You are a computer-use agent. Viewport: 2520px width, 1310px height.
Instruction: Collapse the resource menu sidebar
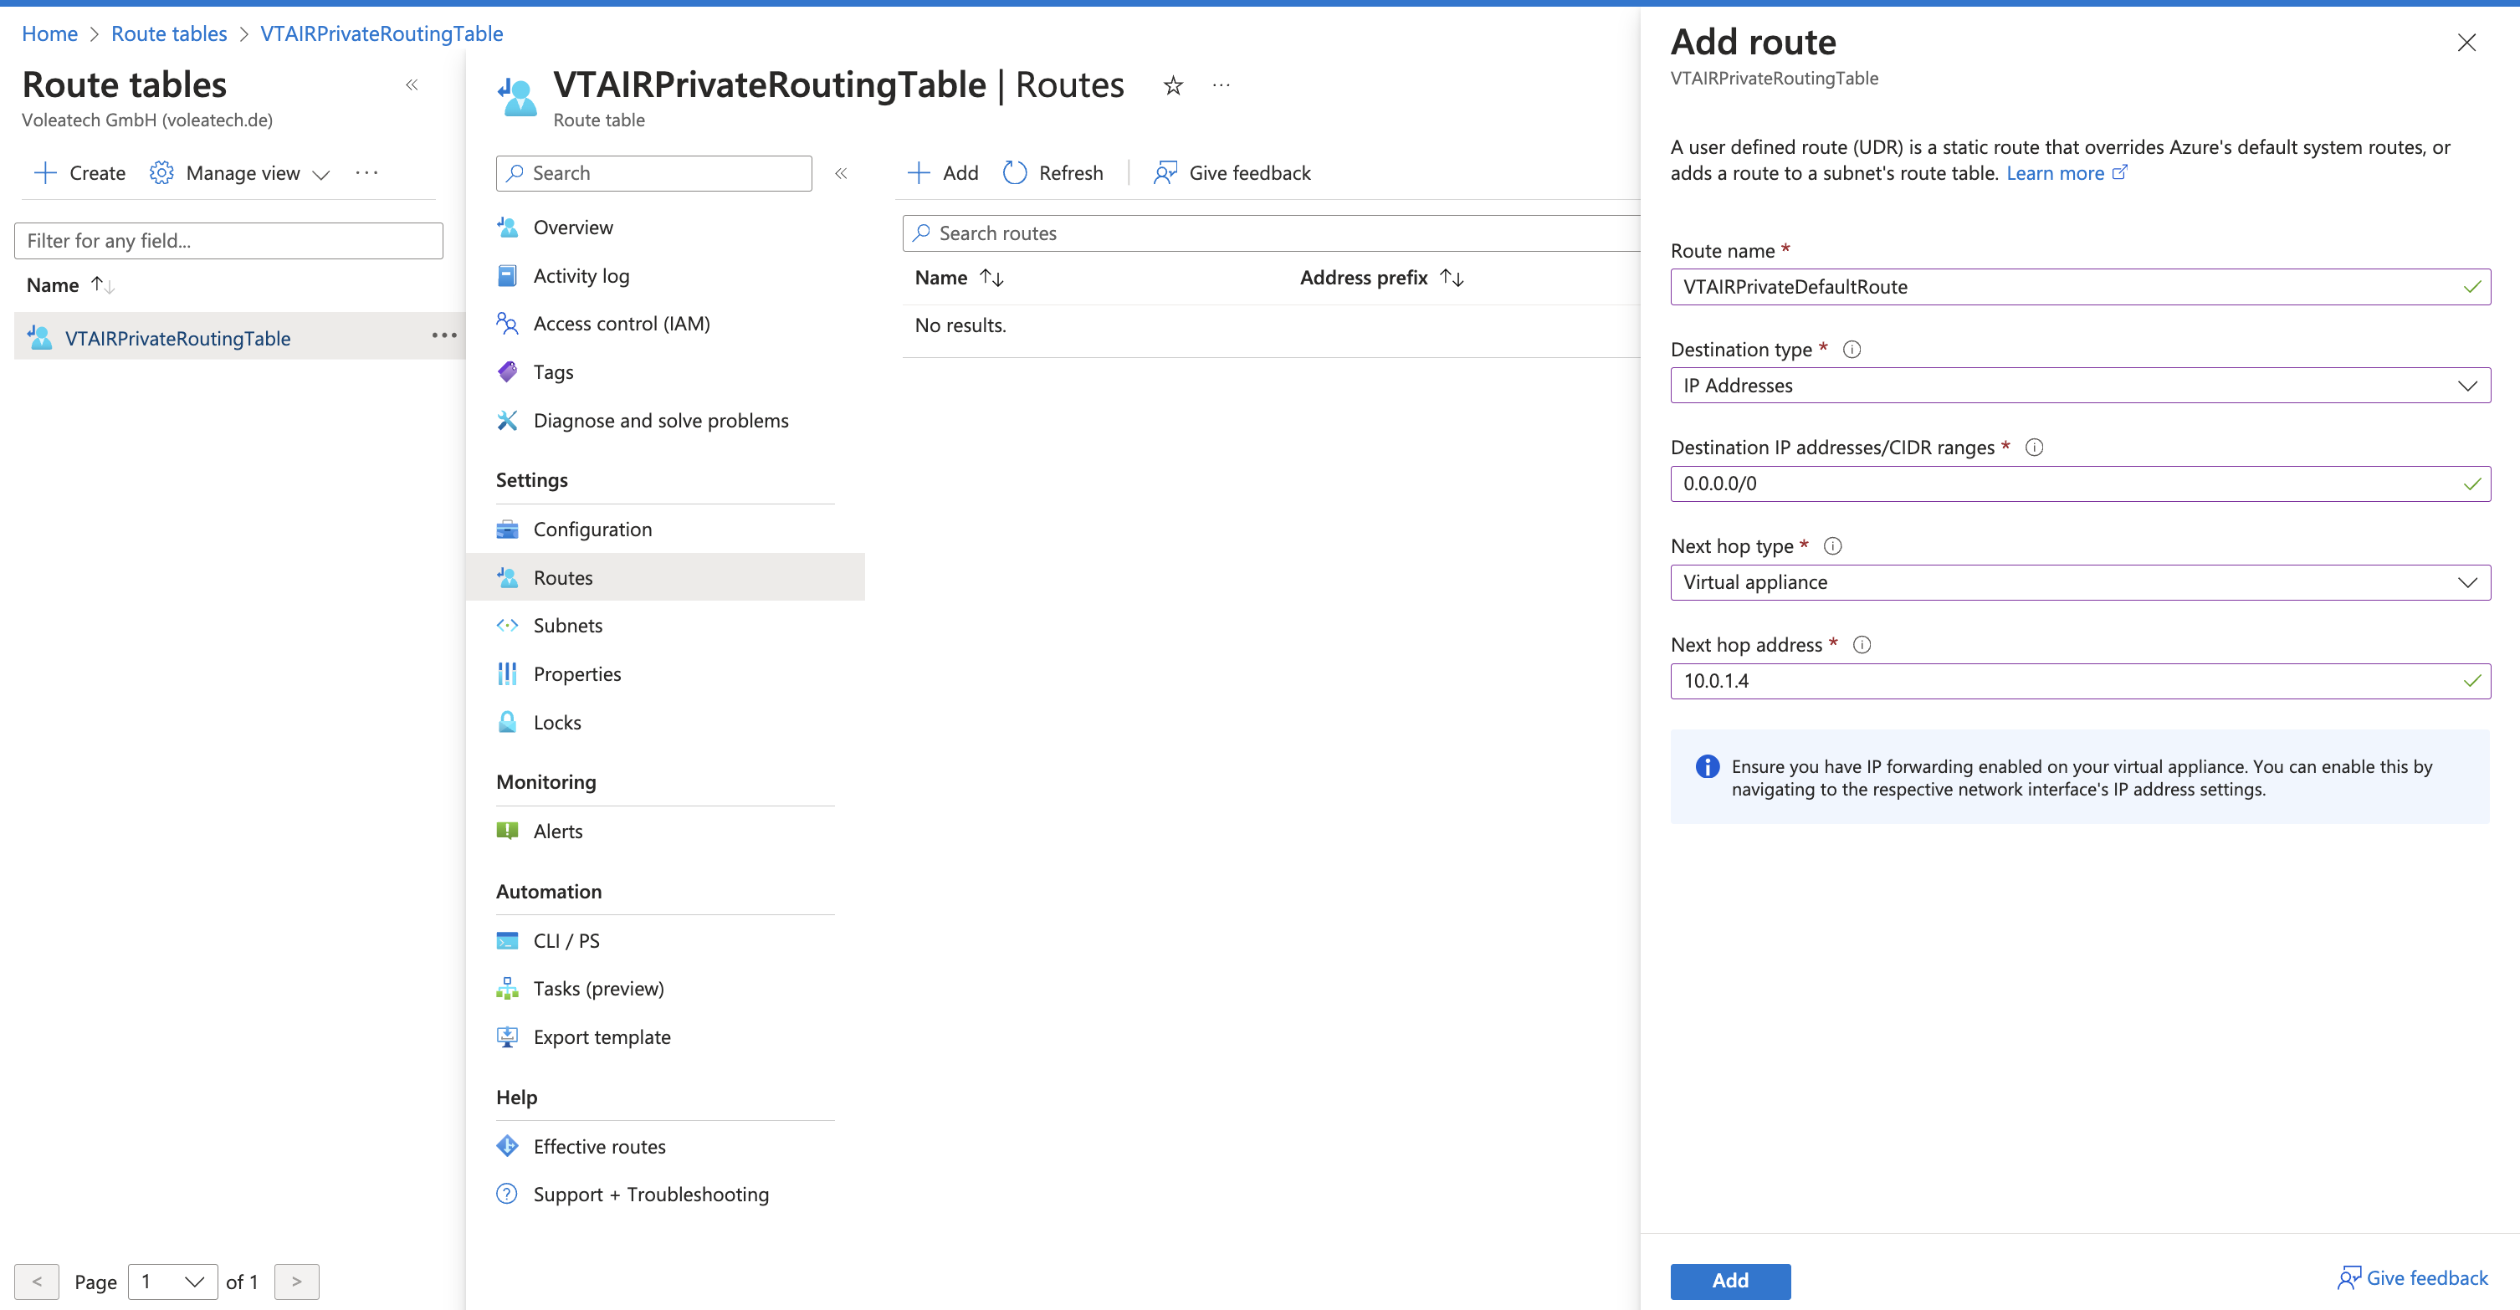point(840,173)
